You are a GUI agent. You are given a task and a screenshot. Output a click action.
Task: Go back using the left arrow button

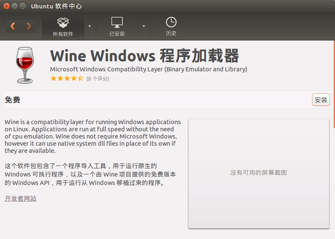tap(13, 26)
